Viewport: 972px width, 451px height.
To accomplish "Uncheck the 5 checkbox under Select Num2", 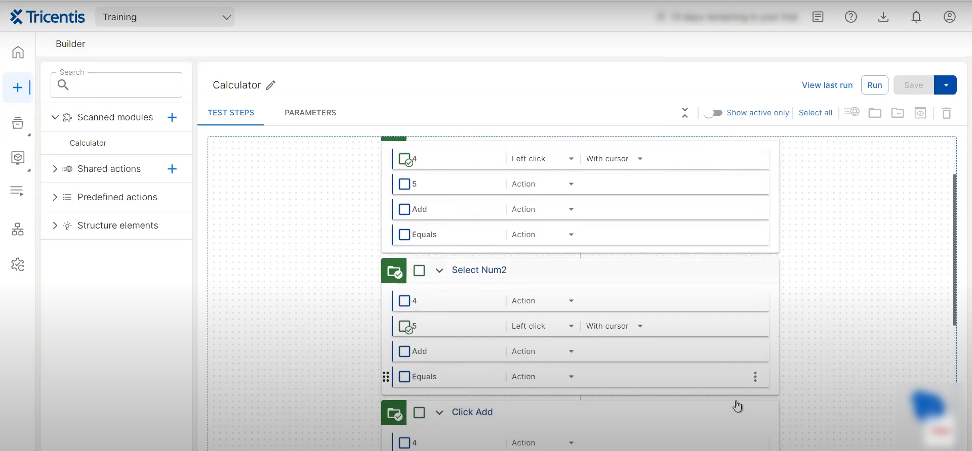I will 406,327.
